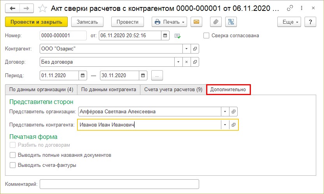The height and width of the screenshot is (194, 324).
Task: Switch to По данным контрагента tab
Action: [109, 90]
